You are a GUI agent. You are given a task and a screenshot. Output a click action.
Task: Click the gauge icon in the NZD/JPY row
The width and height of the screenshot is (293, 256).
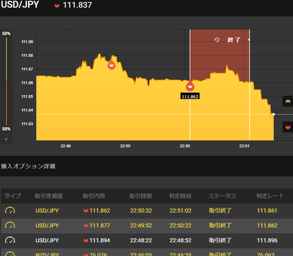10,254
